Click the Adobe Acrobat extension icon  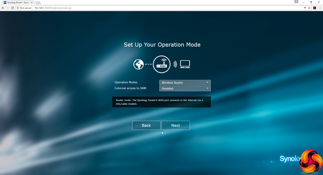click(314, 8)
